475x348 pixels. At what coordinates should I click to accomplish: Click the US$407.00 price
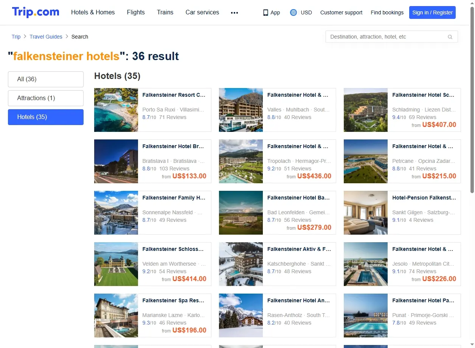[x=439, y=125]
